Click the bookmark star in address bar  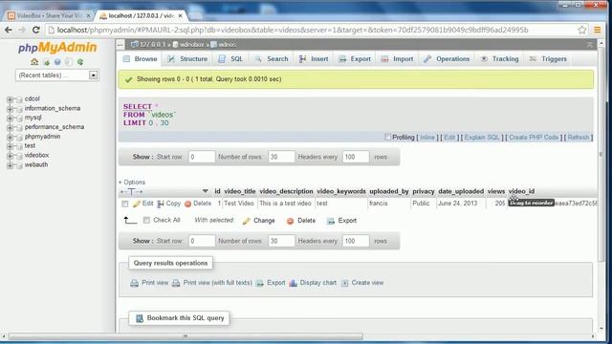(x=582, y=30)
